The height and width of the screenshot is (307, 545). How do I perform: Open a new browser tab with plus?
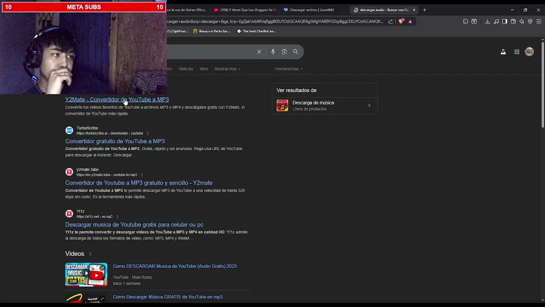(425, 10)
